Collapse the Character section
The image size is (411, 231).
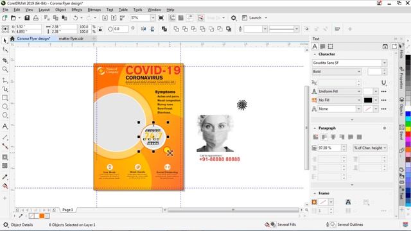[x=315, y=54]
